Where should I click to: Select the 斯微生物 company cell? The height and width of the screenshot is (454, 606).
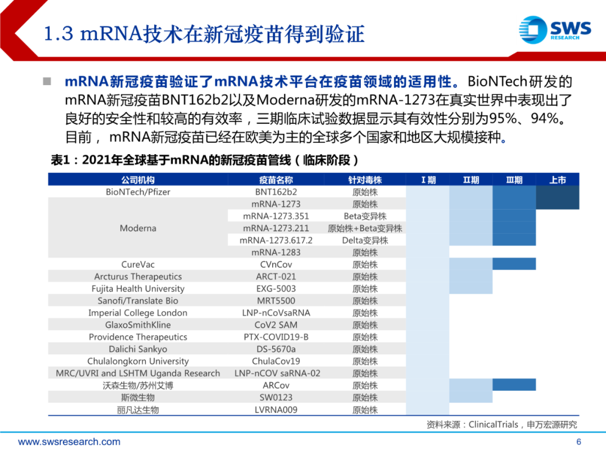[x=138, y=397]
